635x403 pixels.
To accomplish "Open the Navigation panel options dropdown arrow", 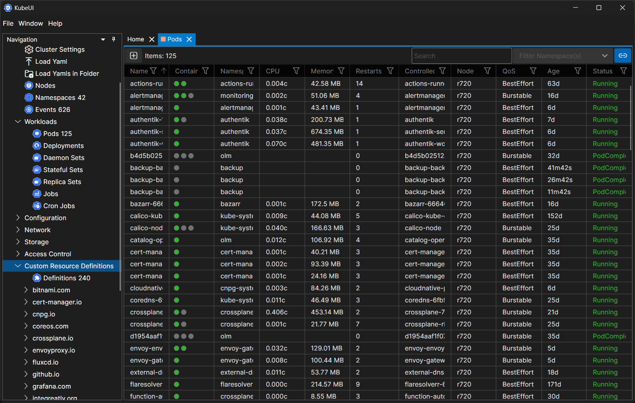I will pos(103,39).
